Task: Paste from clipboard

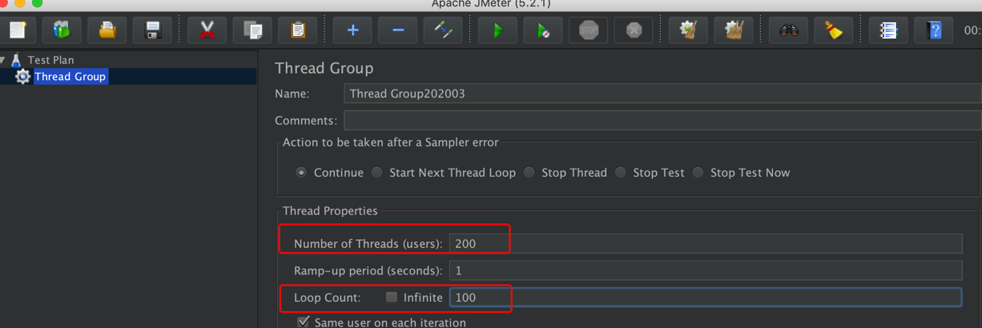Action: (298, 30)
